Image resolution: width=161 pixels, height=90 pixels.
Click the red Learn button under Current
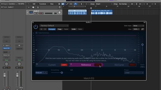[x=64, y=65]
